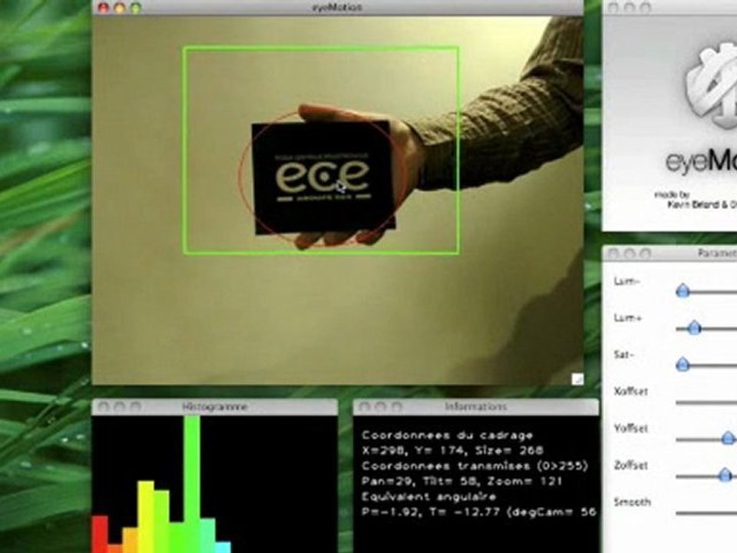Click the Lum- label
Screen dimensions: 737x553
[x=626, y=281]
